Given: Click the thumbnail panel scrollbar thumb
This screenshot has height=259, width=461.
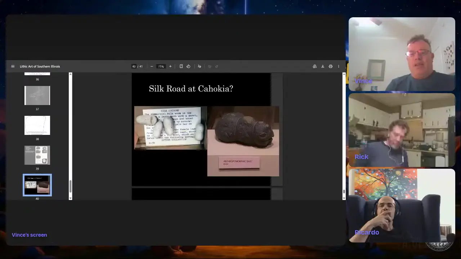Looking at the screenshot, I should (x=70, y=186).
